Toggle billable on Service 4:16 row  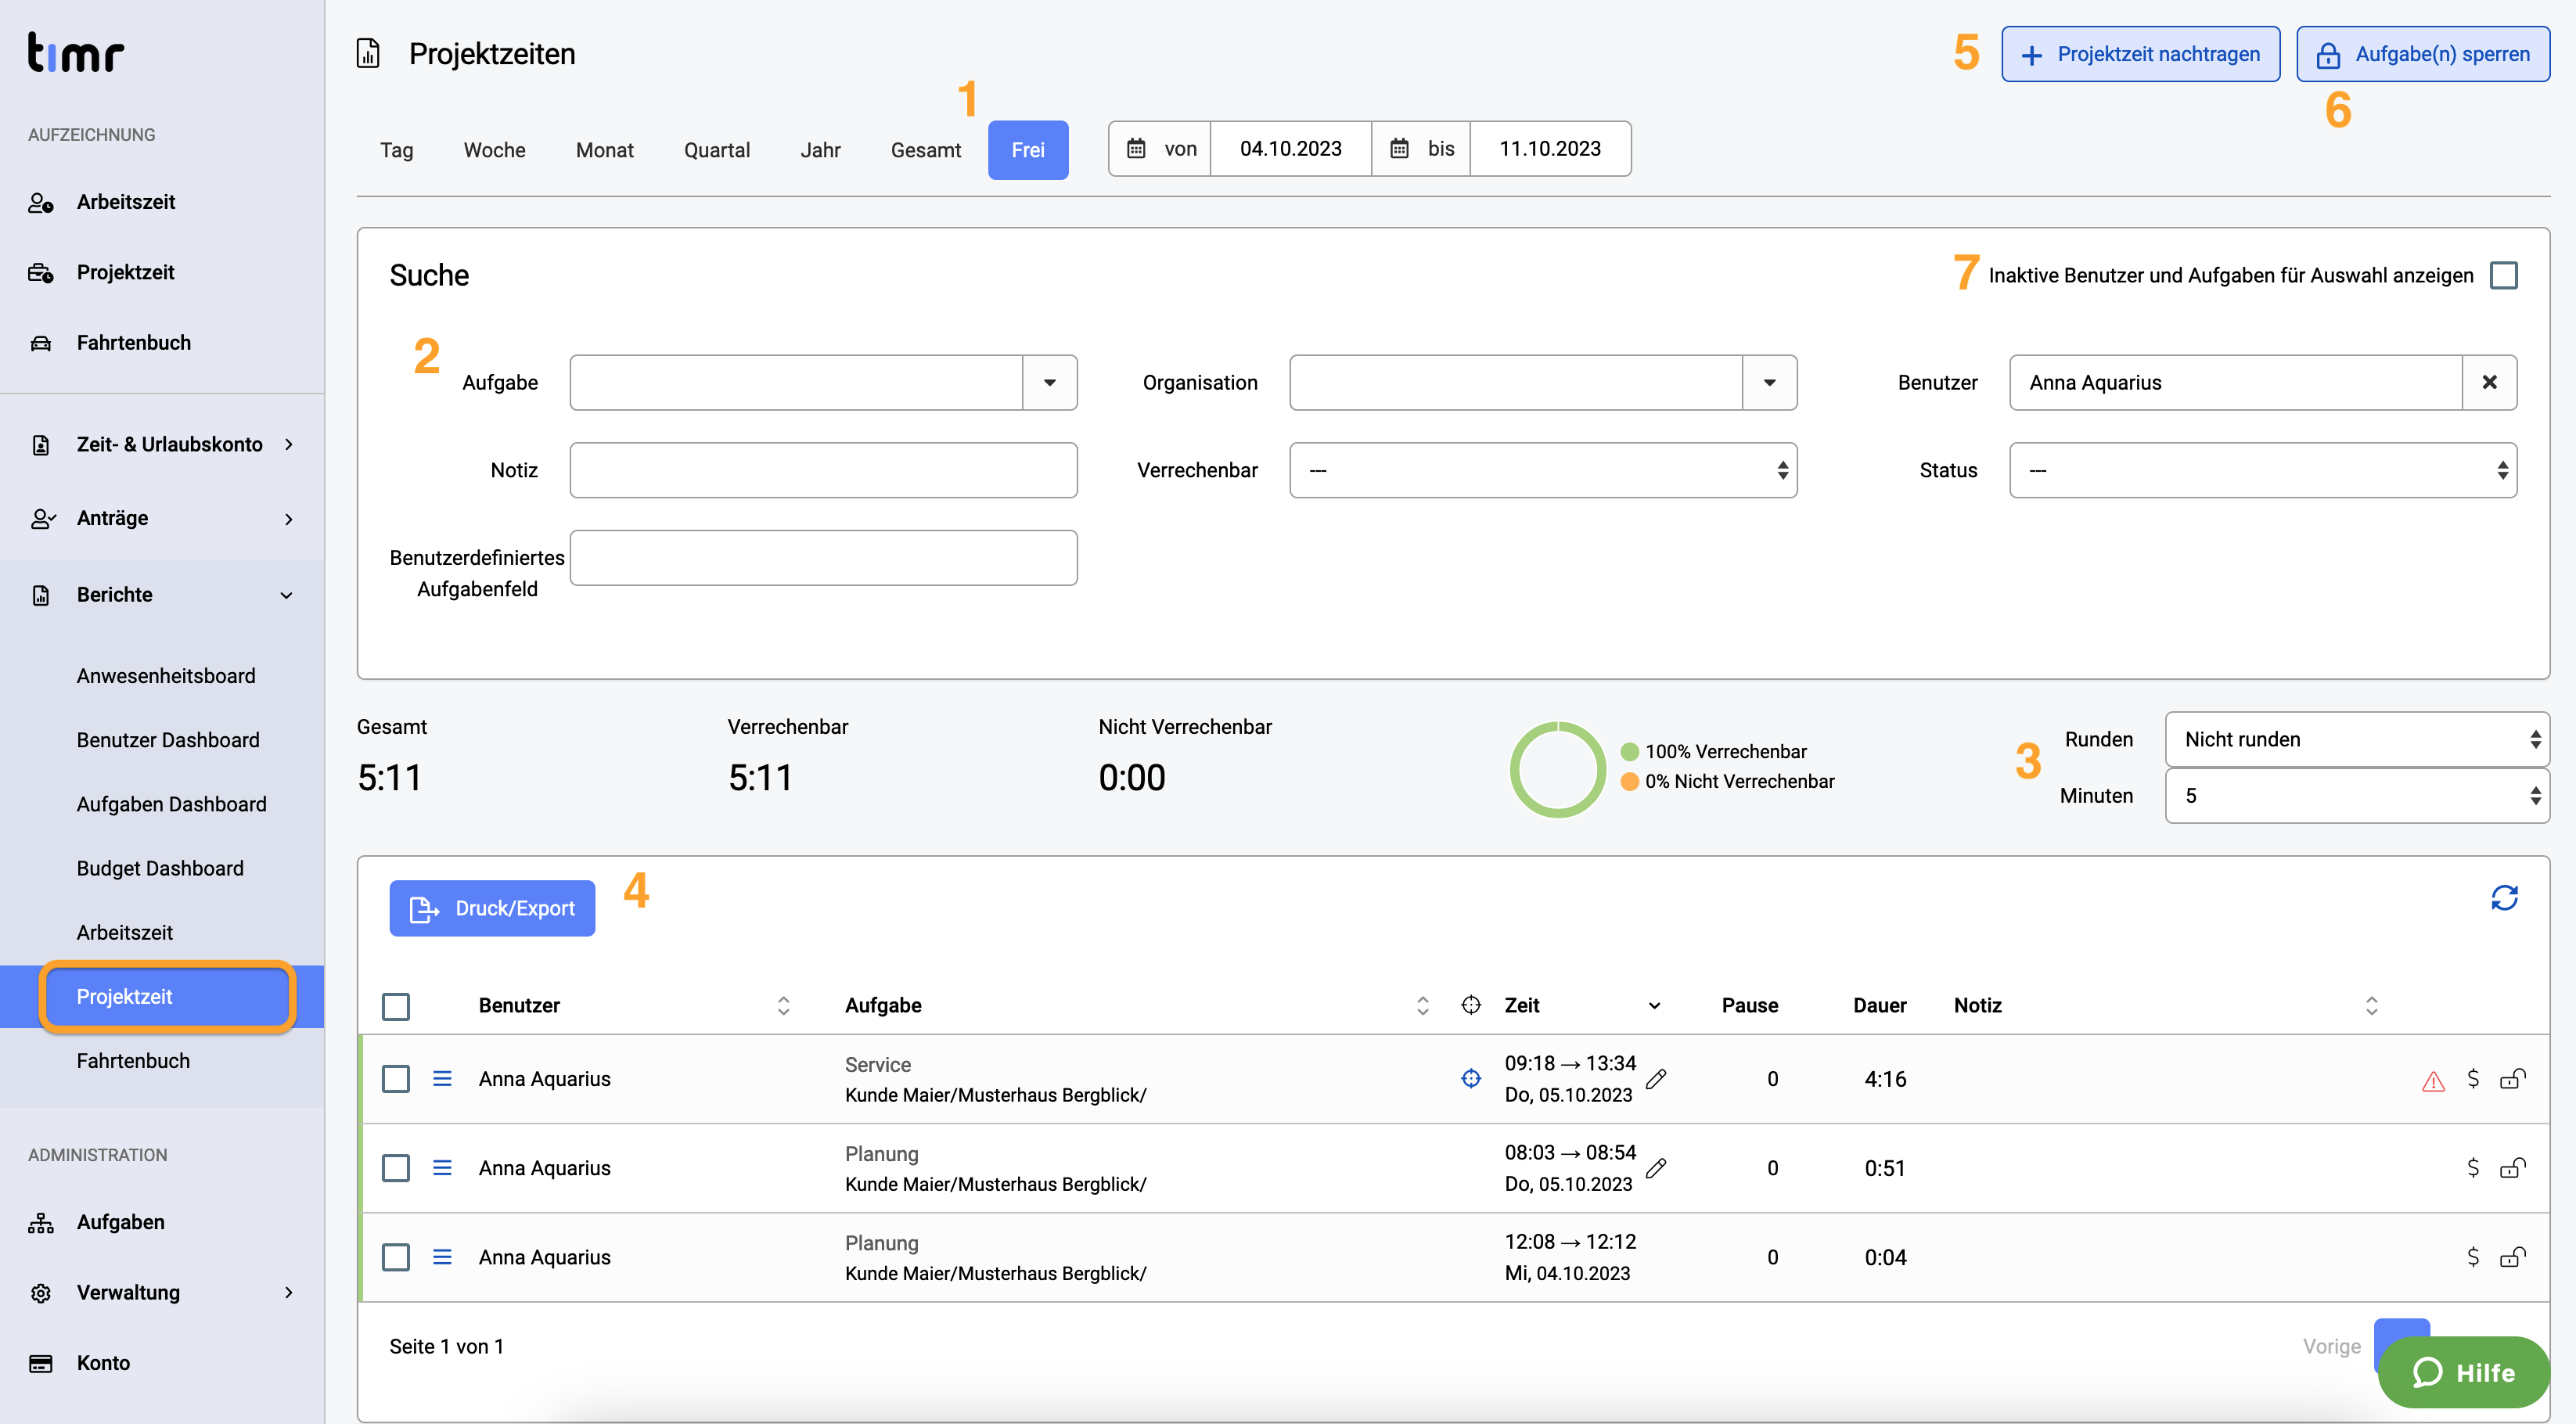2473,1078
